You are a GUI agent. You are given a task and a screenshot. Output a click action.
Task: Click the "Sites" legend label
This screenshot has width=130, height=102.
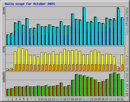click(x=127, y=62)
